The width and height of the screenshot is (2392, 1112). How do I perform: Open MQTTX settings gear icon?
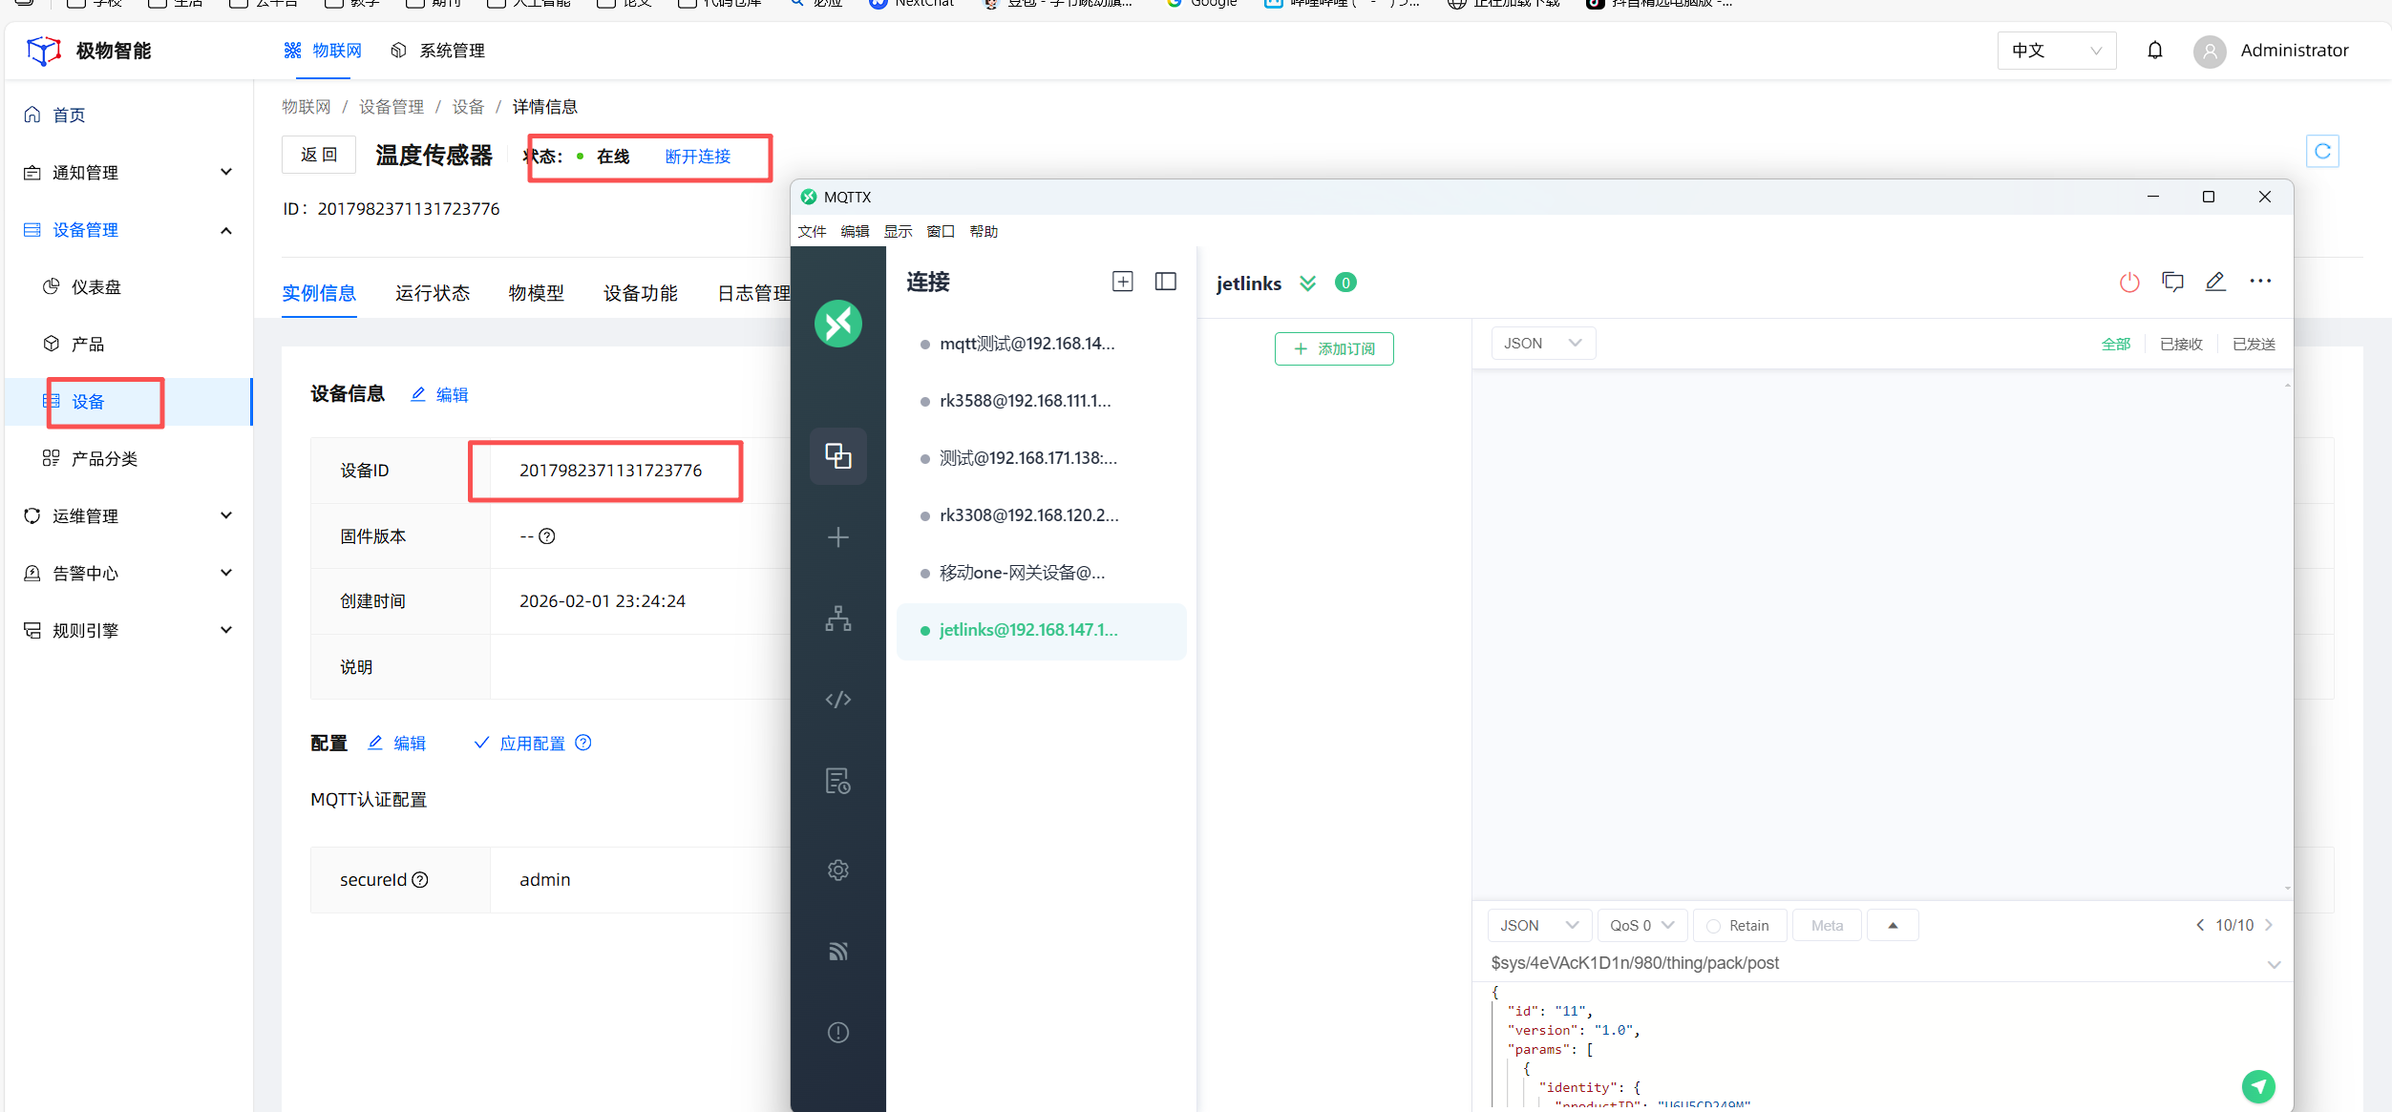pyautogui.click(x=837, y=871)
